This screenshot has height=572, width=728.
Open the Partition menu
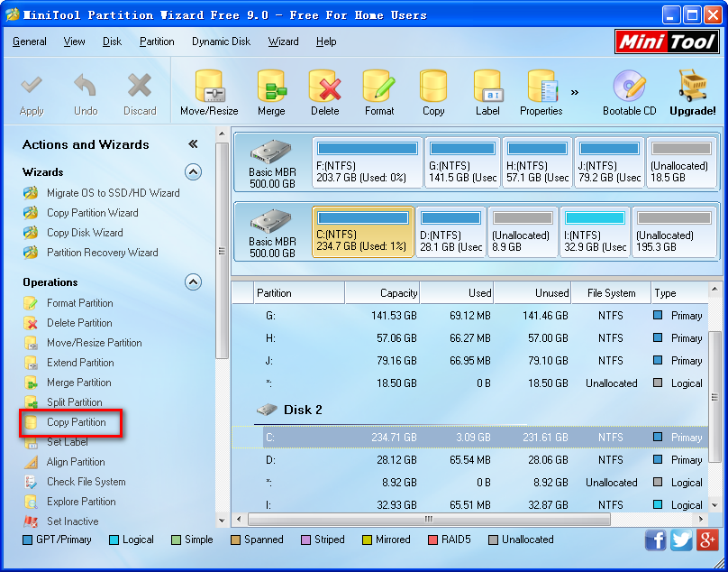click(x=157, y=42)
